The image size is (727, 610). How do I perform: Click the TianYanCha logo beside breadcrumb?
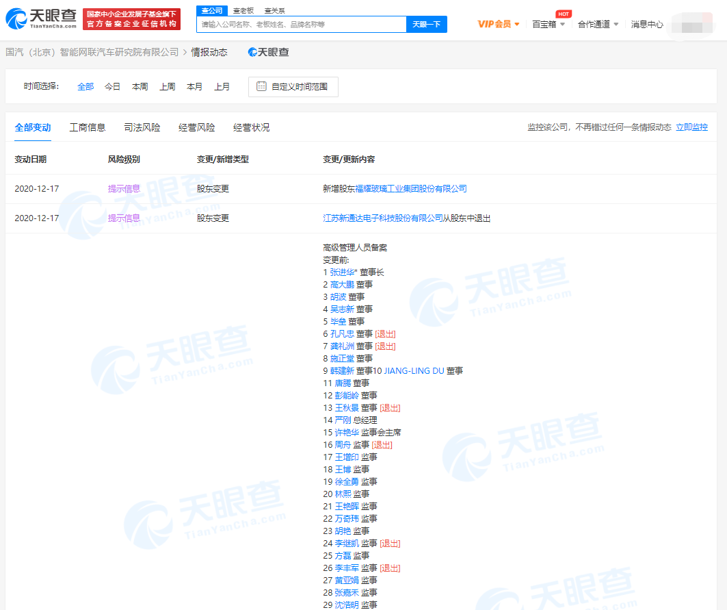[x=269, y=52]
